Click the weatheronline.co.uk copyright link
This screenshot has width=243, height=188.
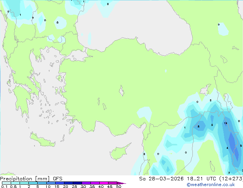click(x=211, y=185)
